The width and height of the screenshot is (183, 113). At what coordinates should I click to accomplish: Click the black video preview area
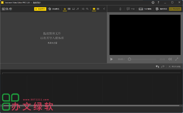145,35
